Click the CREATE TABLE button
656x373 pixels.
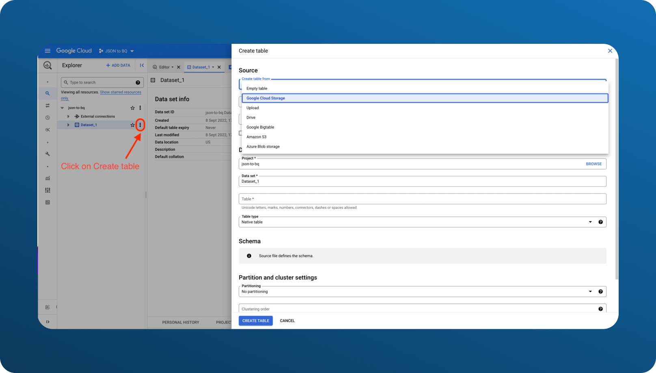[256, 321]
